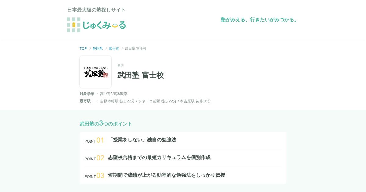Image resolution: width=366 pixels, height=192 pixels.
Task: Click grade value 高1/高2/高3/既卒
Action: tap(114, 94)
